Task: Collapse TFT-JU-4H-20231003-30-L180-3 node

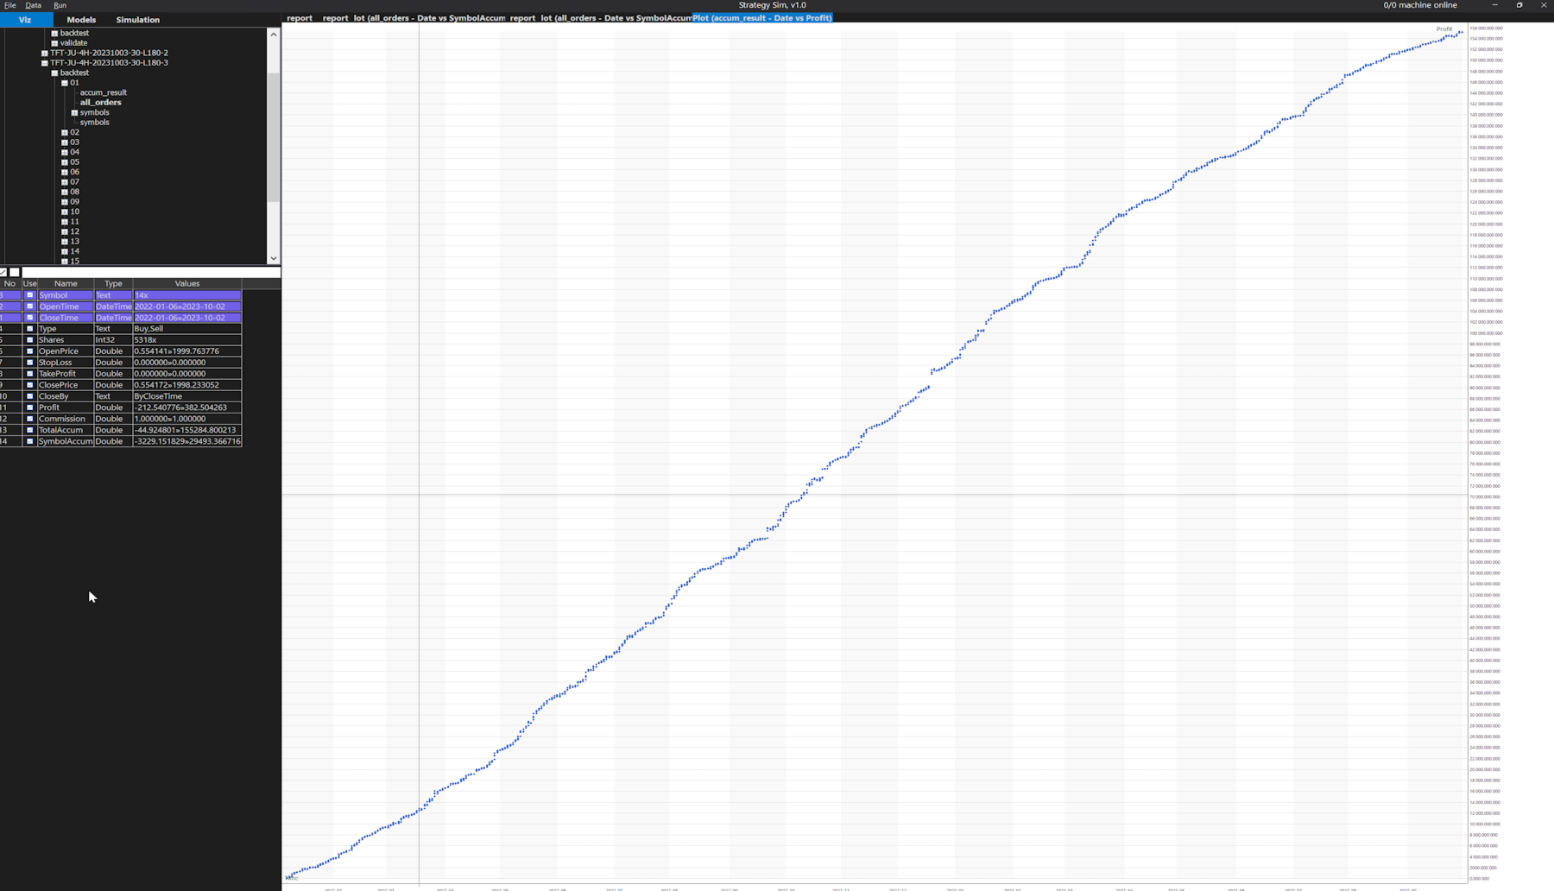Action: point(45,63)
